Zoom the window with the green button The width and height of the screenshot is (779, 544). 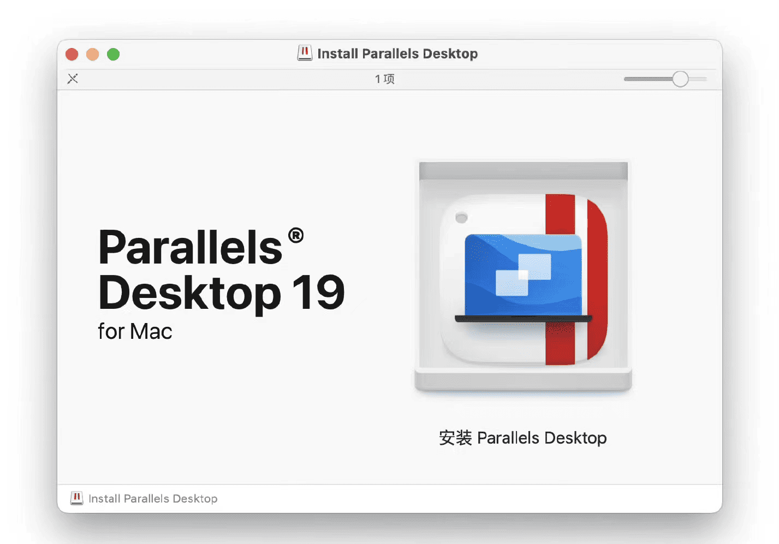[113, 55]
